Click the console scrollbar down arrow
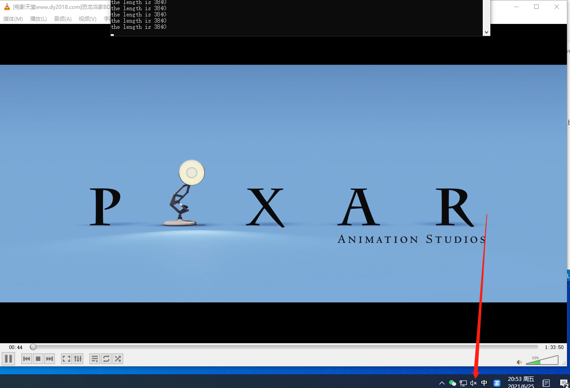The width and height of the screenshot is (570, 388). tap(486, 32)
